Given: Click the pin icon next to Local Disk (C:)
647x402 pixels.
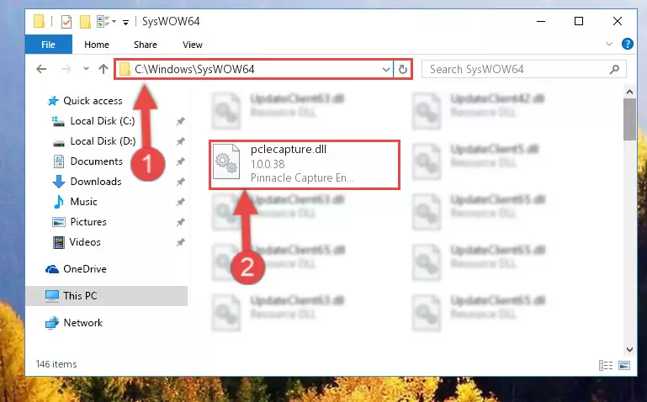Looking at the screenshot, I should click(180, 121).
